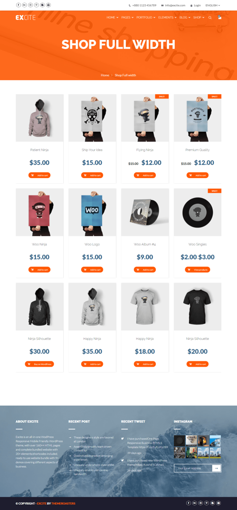Expand the ENGLISH language dropdown
The width and height of the screenshot is (237, 510).
click(x=213, y=5)
